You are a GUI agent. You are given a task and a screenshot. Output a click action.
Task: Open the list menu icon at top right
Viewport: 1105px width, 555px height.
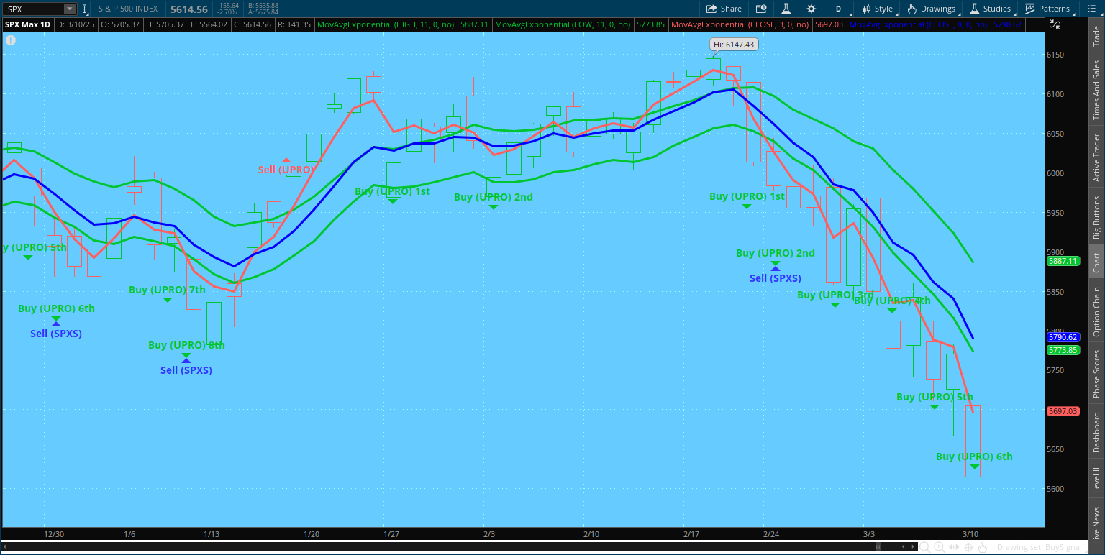pos(1091,9)
